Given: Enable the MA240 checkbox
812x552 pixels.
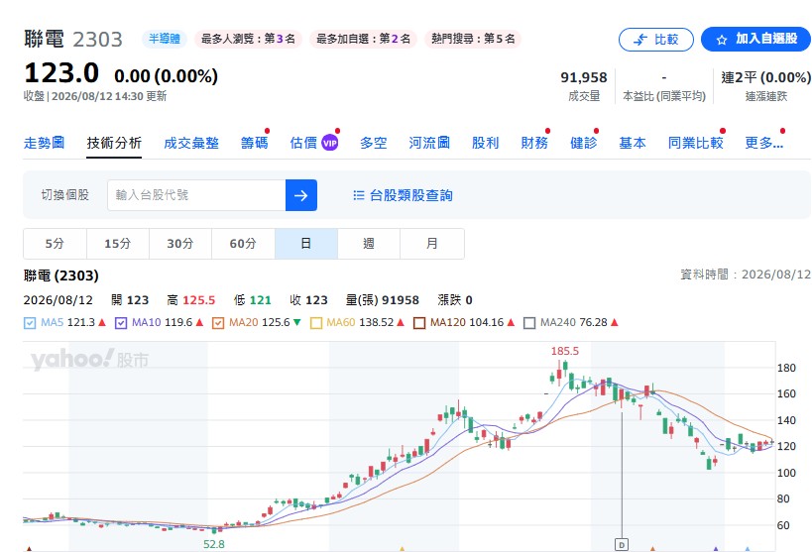Looking at the screenshot, I should pos(529,323).
